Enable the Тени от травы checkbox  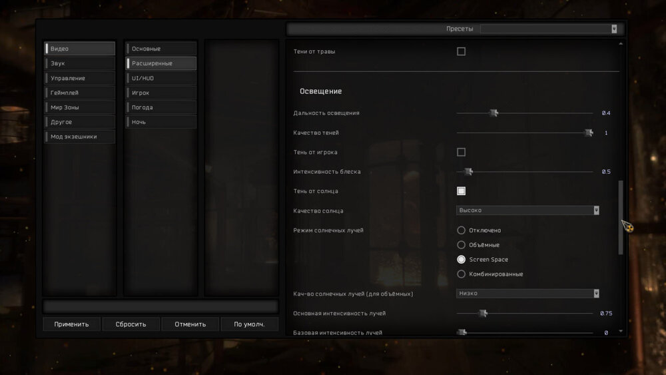point(461,51)
